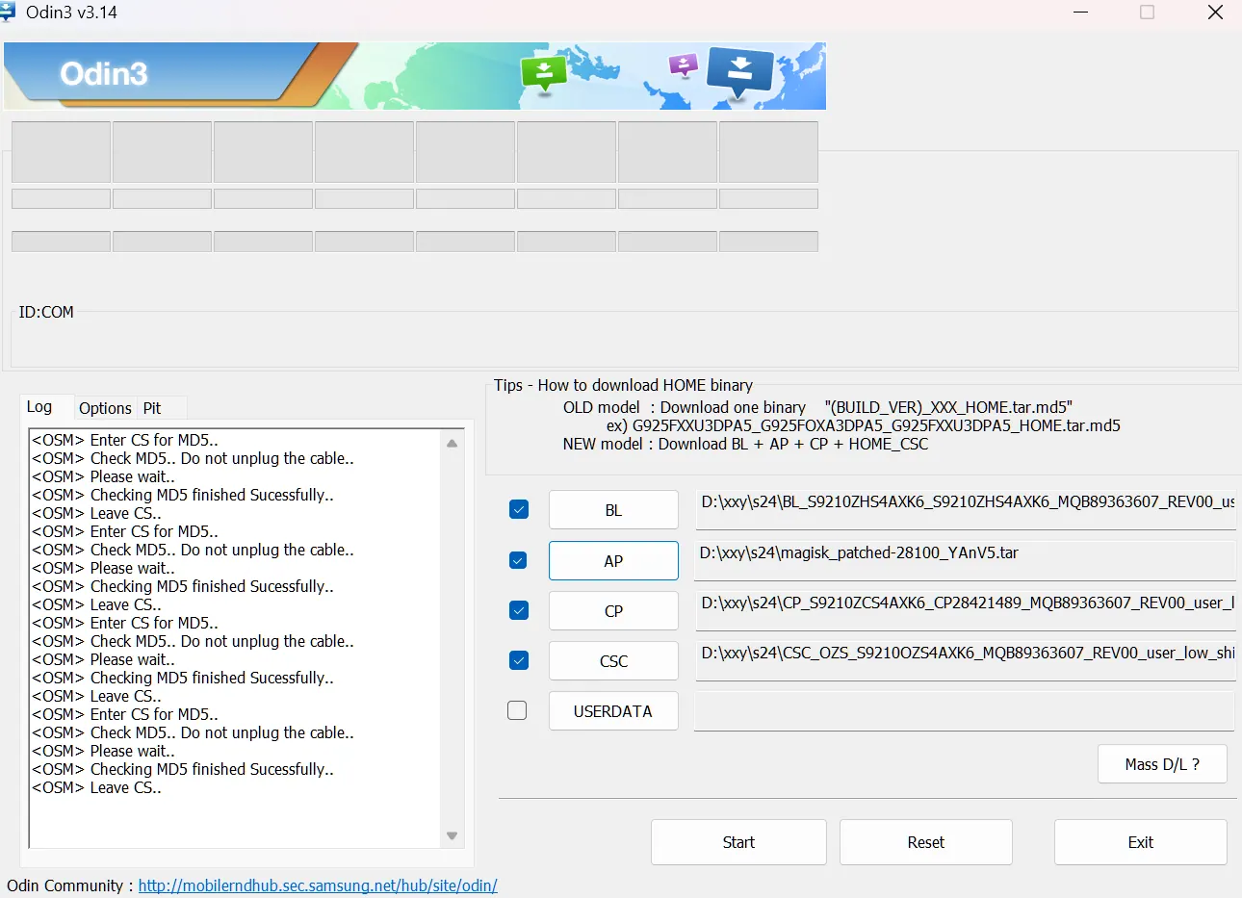
Task: Click the large blue download icon in banner
Action: [739, 70]
